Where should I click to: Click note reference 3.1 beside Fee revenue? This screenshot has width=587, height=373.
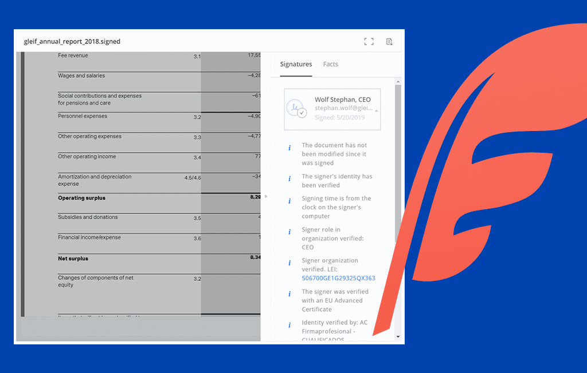coord(197,57)
